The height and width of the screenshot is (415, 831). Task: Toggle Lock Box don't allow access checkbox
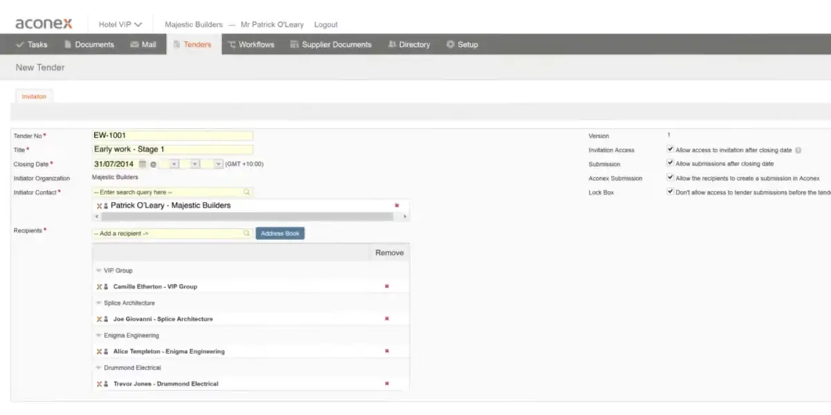tap(670, 192)
